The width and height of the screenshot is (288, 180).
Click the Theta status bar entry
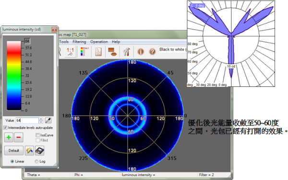(34, 175)
